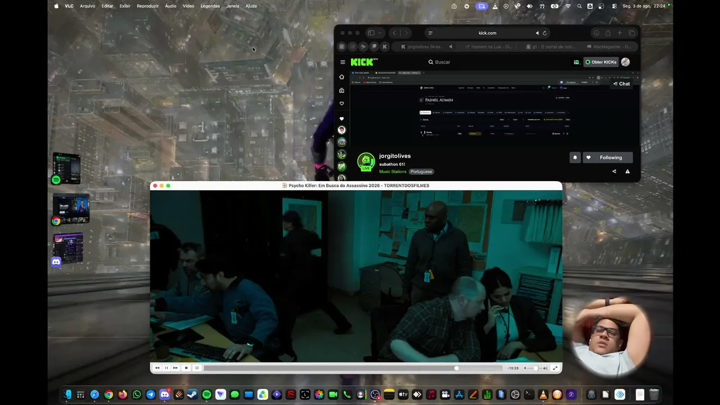Switch to the MacMagazine tab
Image resolution: width=720 pixels, height=405 pixels.
tap(608, 47)
